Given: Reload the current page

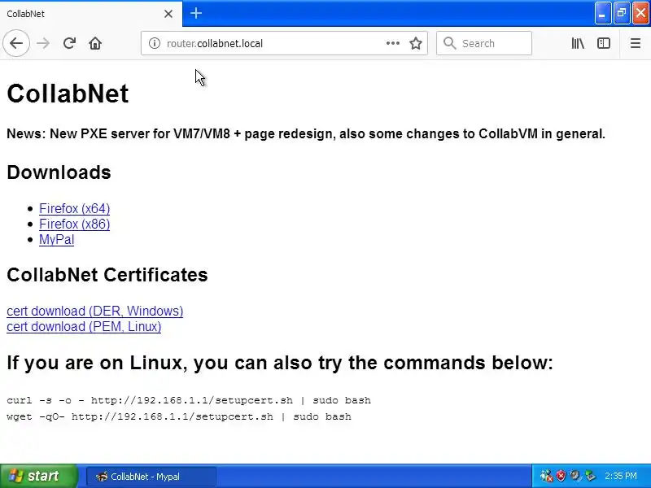Looking at the screenshot, I should (69, 43).
